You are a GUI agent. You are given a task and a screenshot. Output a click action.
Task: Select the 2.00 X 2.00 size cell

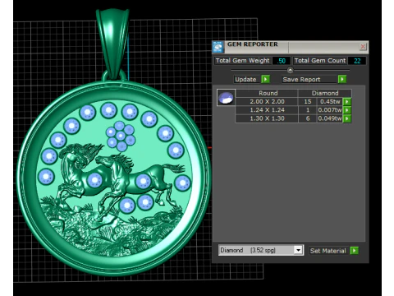[267, 102]
